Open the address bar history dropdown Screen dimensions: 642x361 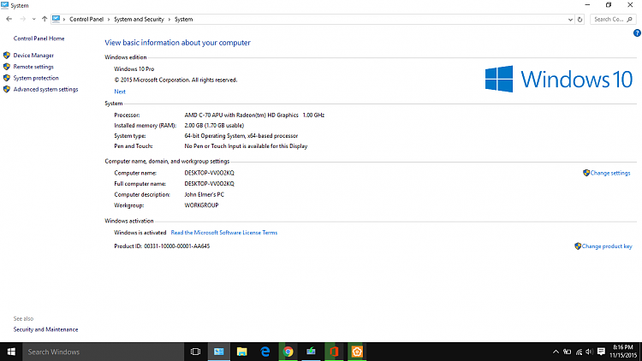tap(570, 19)
